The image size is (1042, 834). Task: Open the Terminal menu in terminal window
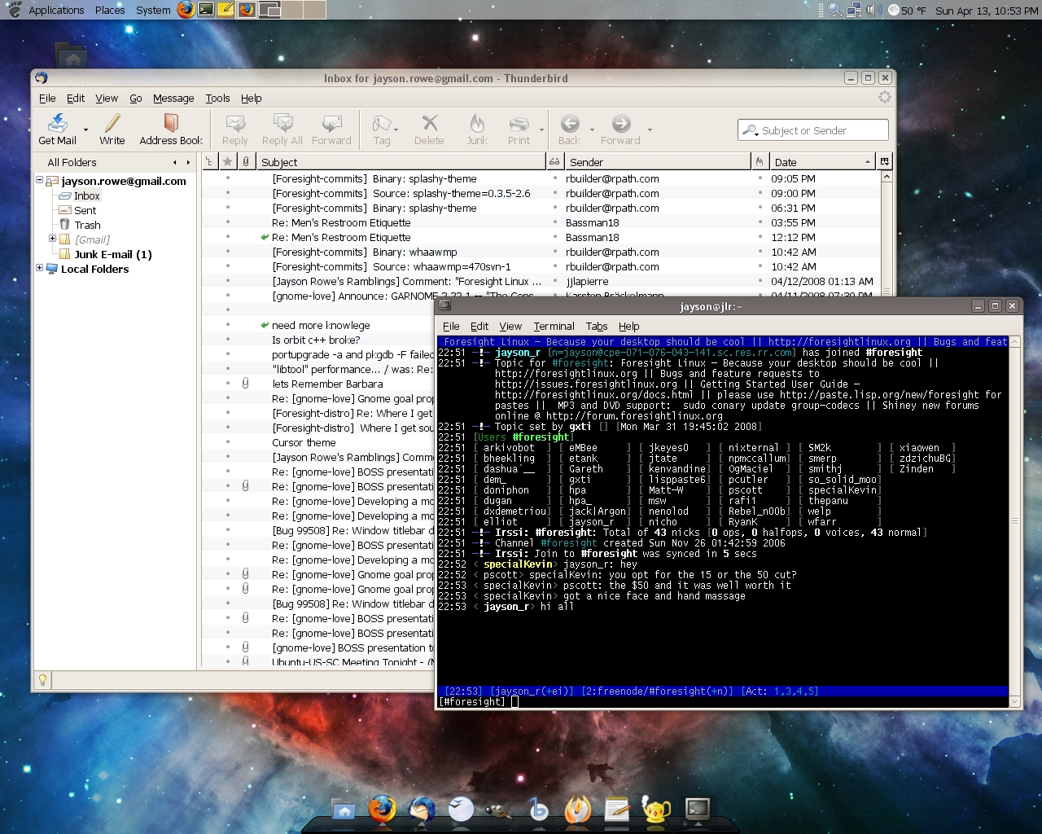click(554, 326)
